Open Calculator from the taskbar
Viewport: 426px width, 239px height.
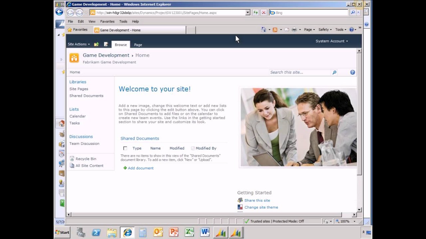(143, 232)
